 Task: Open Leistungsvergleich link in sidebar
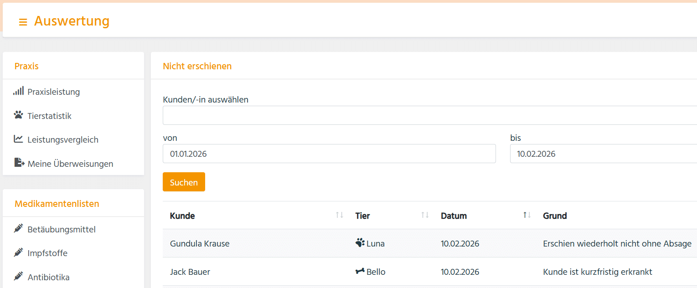tap(63, 139)
